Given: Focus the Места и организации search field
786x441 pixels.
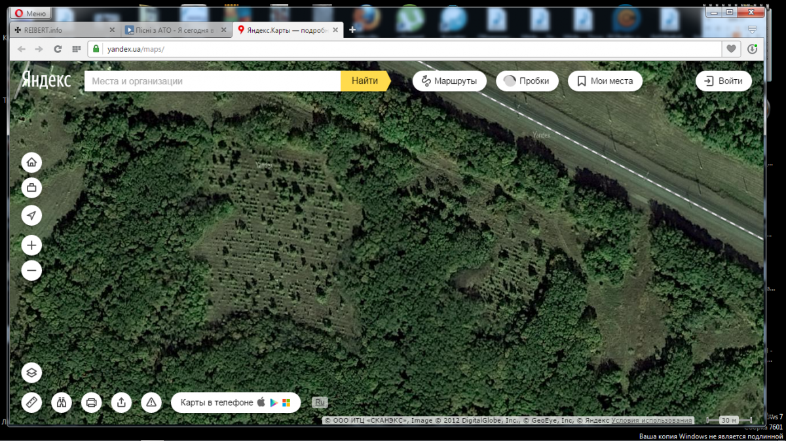Looking at the screenshot, I should tap(213, 81).
